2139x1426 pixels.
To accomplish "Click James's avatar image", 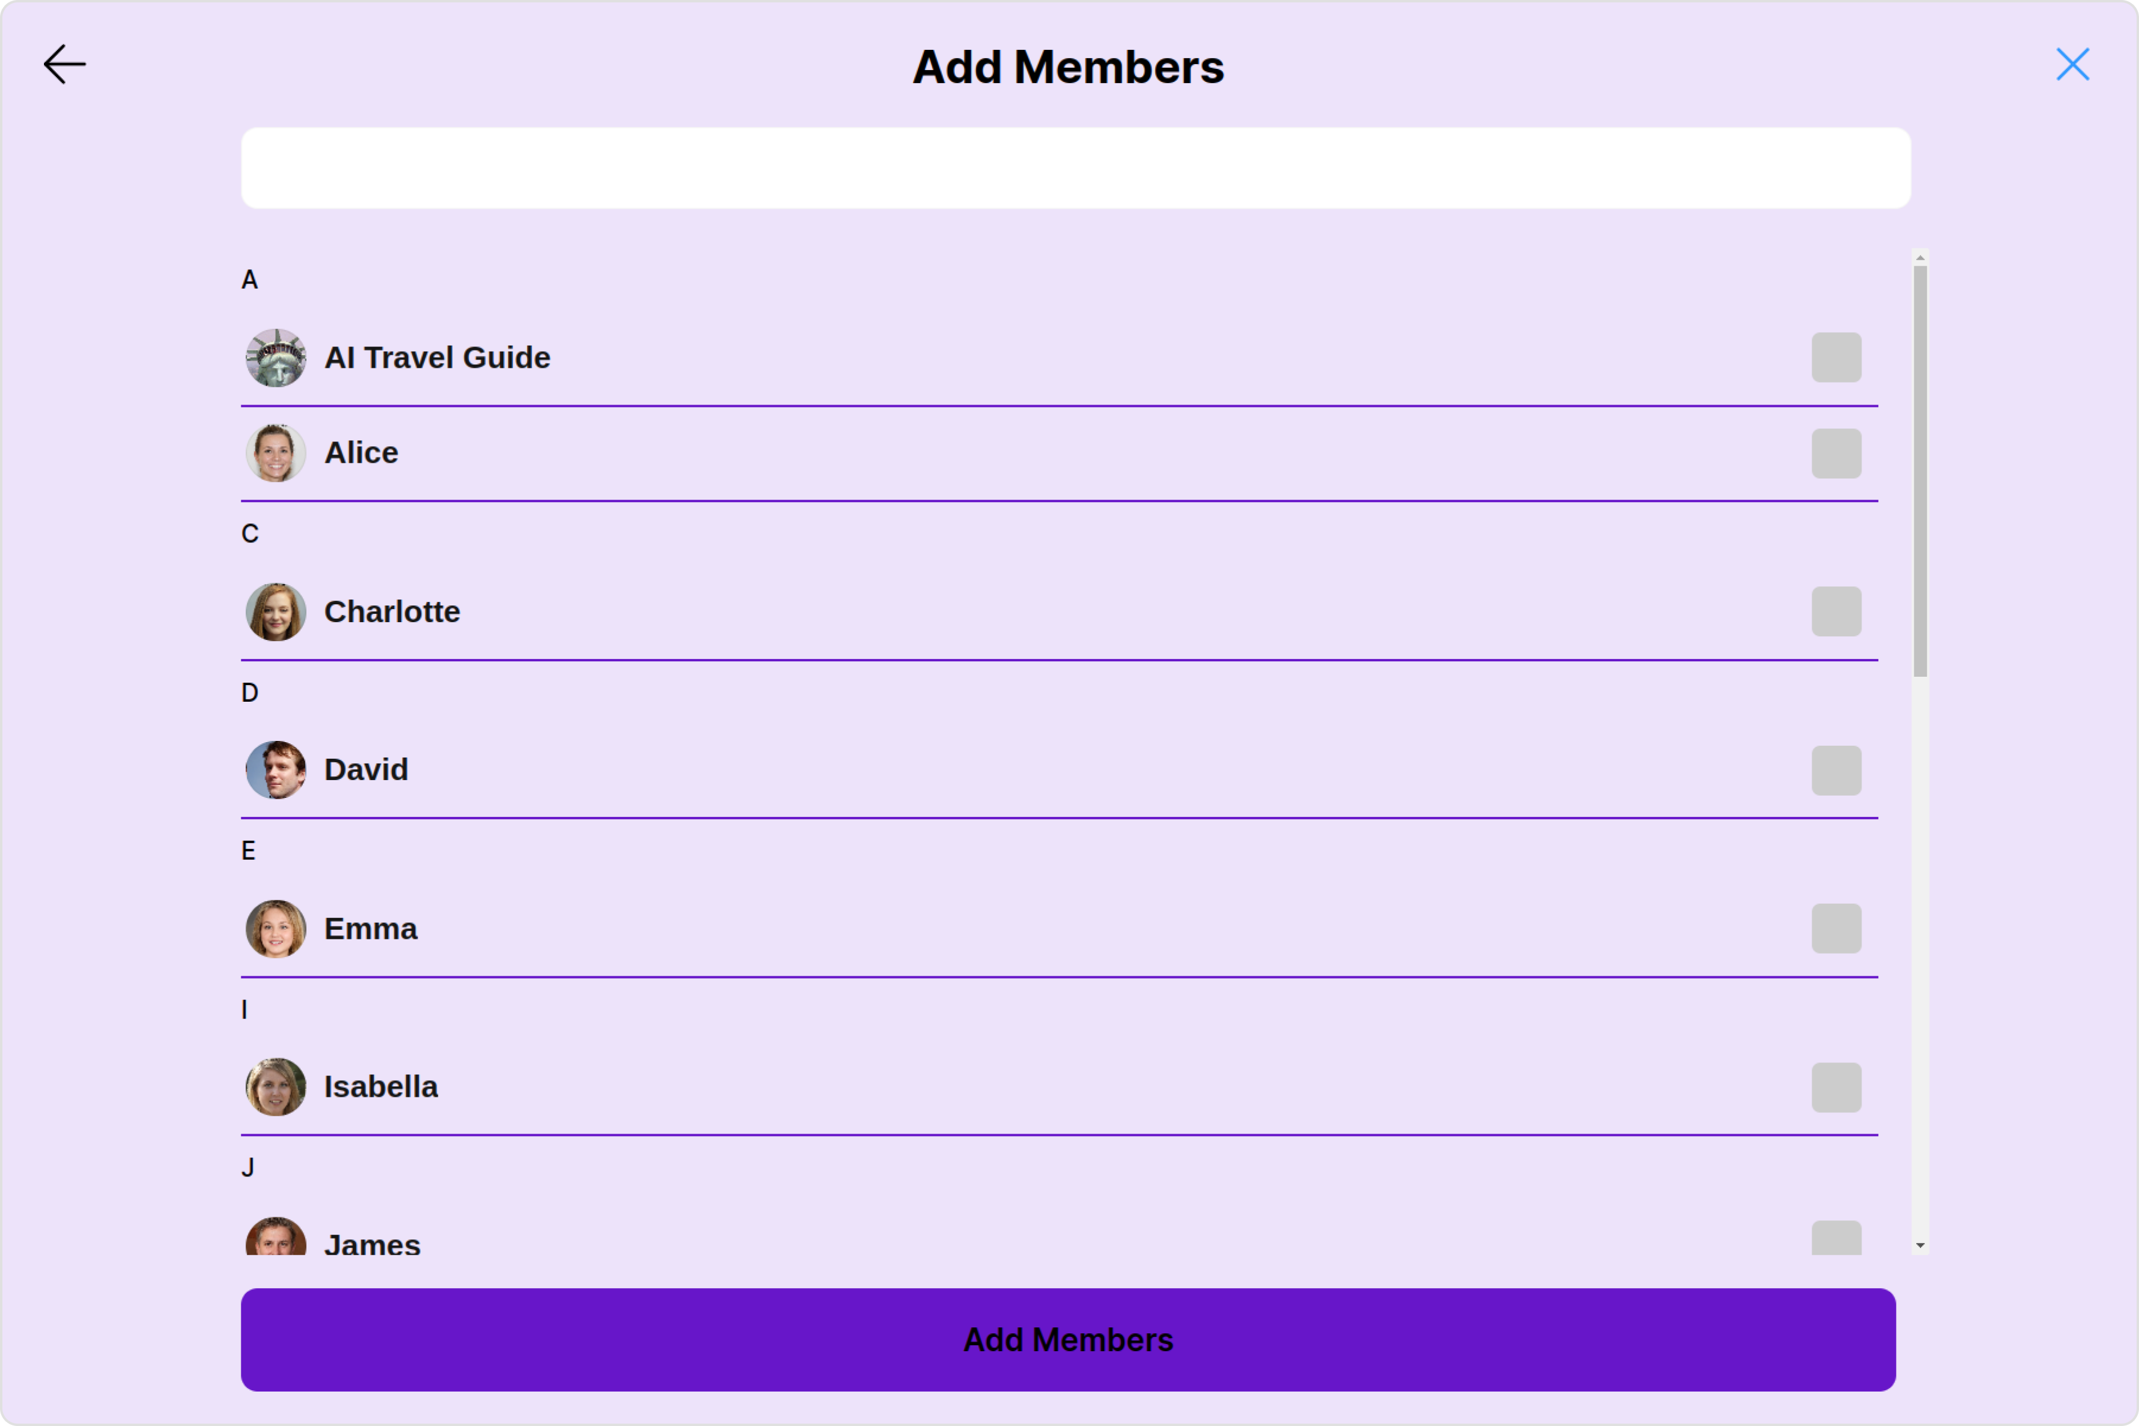I will click(x=276, y=1237).
